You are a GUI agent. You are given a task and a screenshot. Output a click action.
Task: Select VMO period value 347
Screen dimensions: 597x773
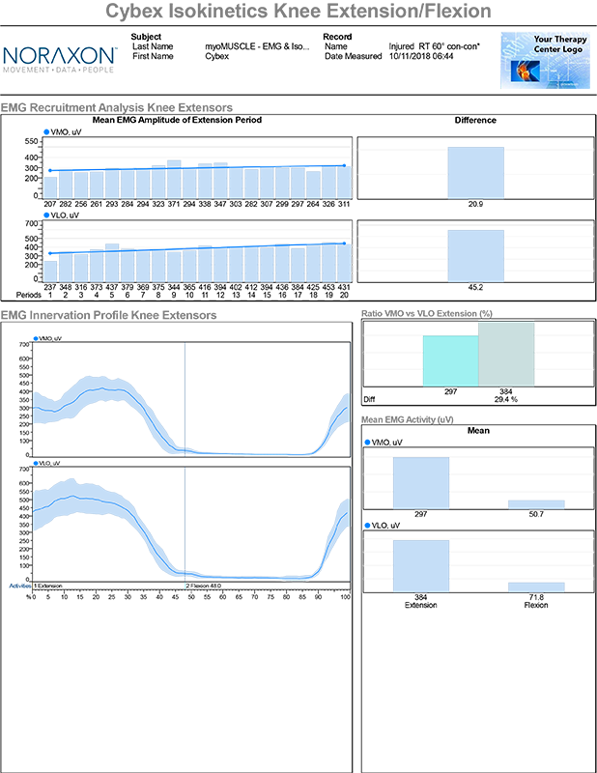(220, 204)
